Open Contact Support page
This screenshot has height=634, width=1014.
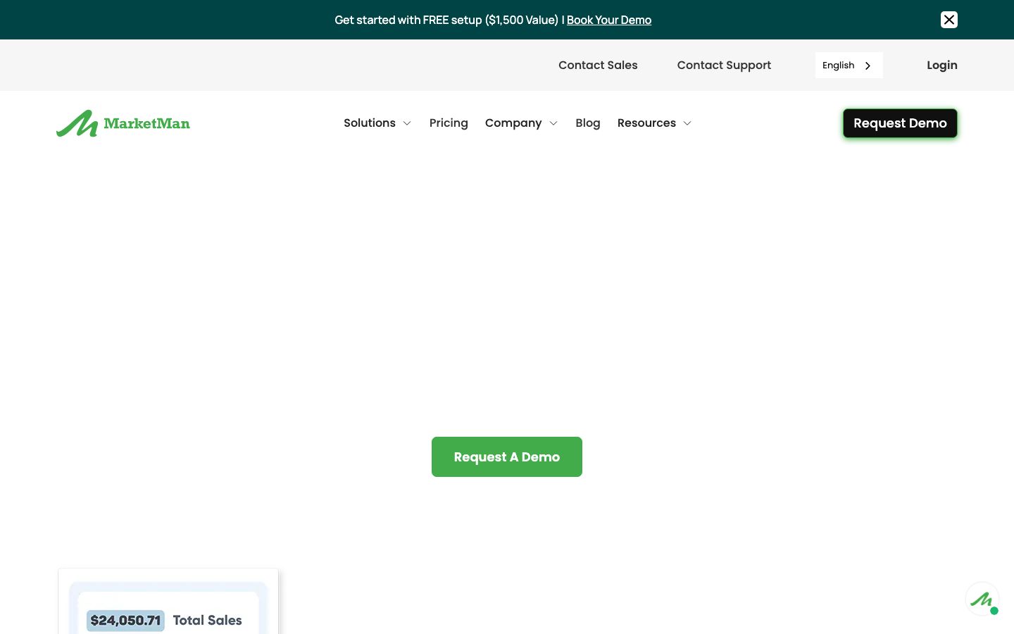pos(724,65)
